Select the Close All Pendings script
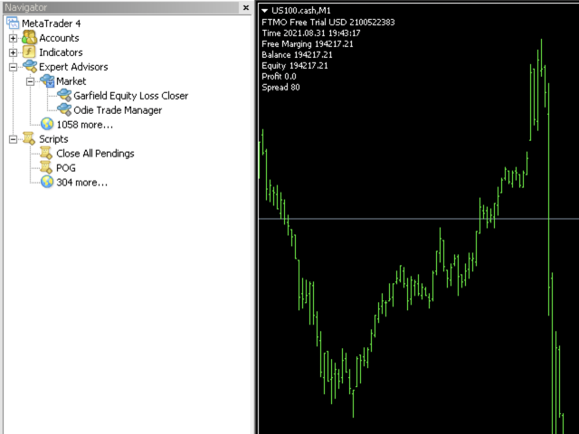The width and height of the screenshot is (579, 434). coord(95,154)
